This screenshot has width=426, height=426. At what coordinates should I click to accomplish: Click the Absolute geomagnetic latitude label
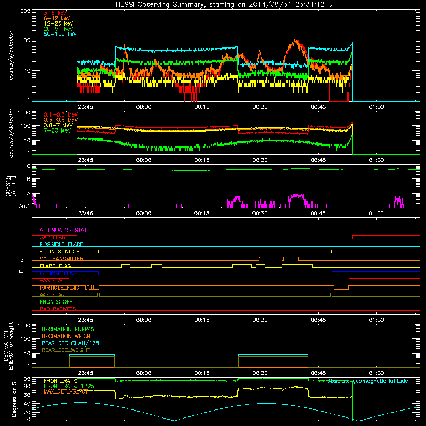[368, 381]
